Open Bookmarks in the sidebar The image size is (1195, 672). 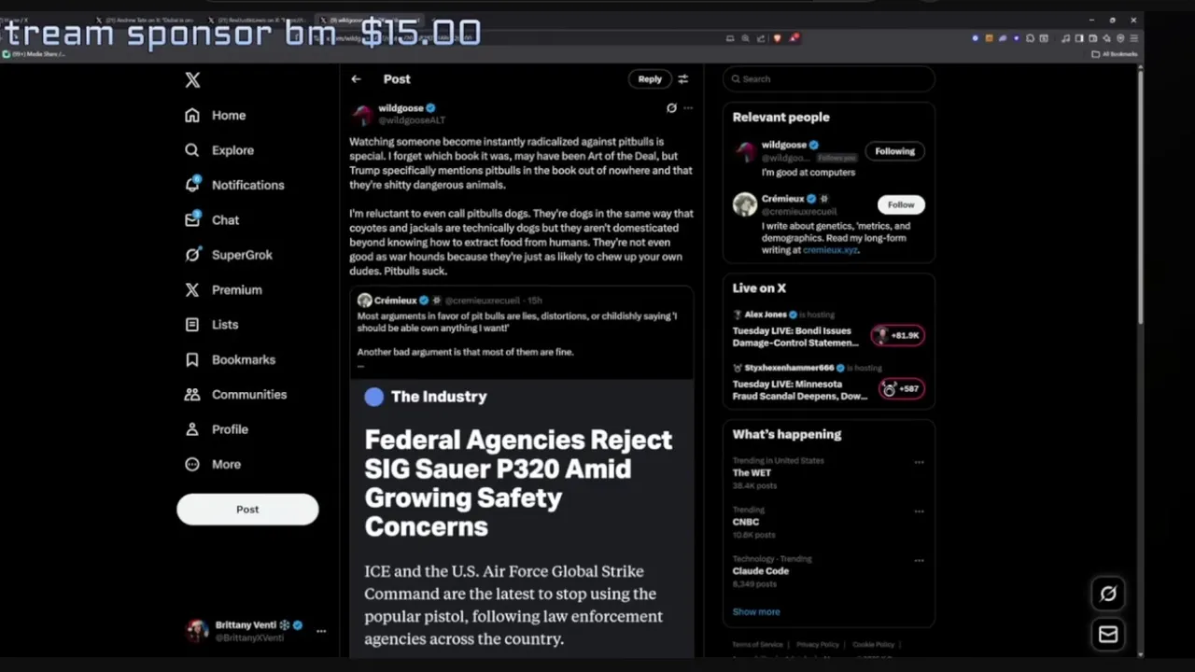[x=230, y=359]
